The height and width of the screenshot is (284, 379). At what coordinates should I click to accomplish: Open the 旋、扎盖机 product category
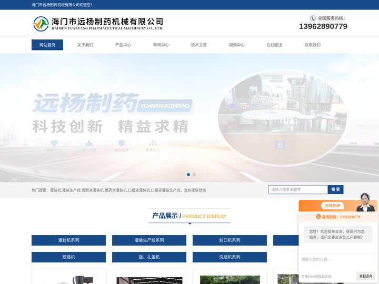pyautogui.click(x=149, y=257)
